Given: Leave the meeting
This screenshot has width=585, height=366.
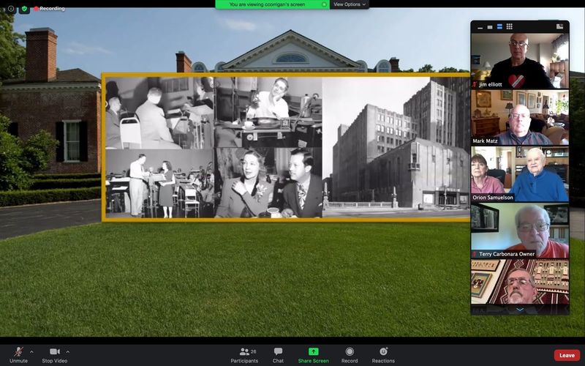Looking at the screenshot, I should (x=567, y=355).
